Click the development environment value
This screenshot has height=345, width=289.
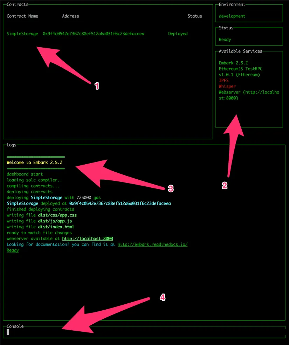(x=232, y=16)
